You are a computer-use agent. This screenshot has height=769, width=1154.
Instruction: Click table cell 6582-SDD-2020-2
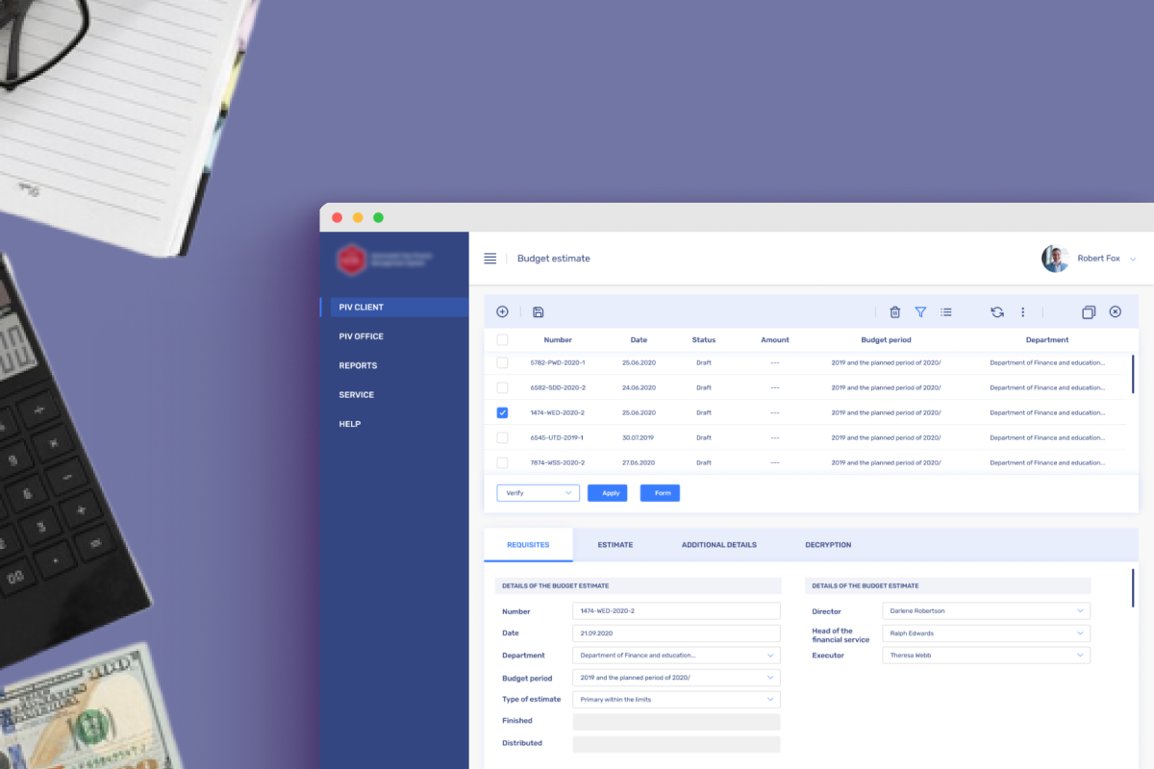tap(558, 388)
